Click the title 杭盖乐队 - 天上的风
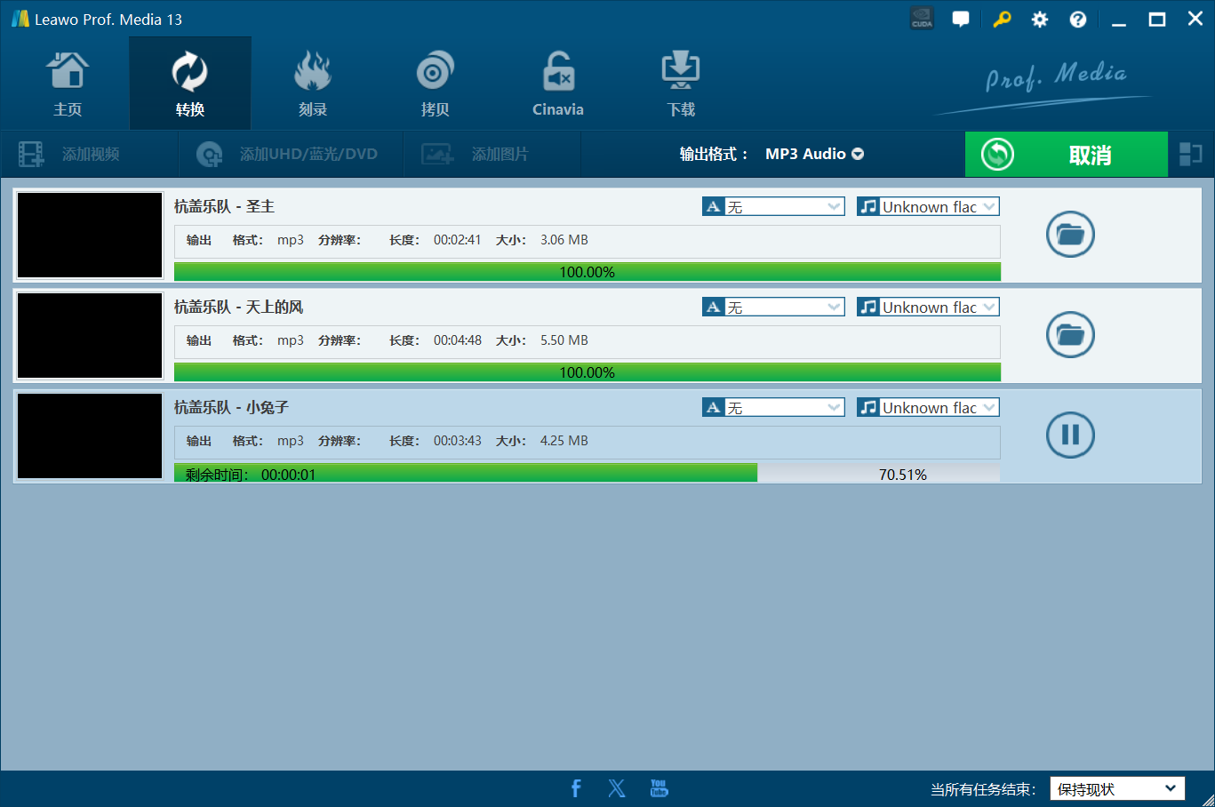This screenshot has width=1215, height=807. (x=239, y=307)
